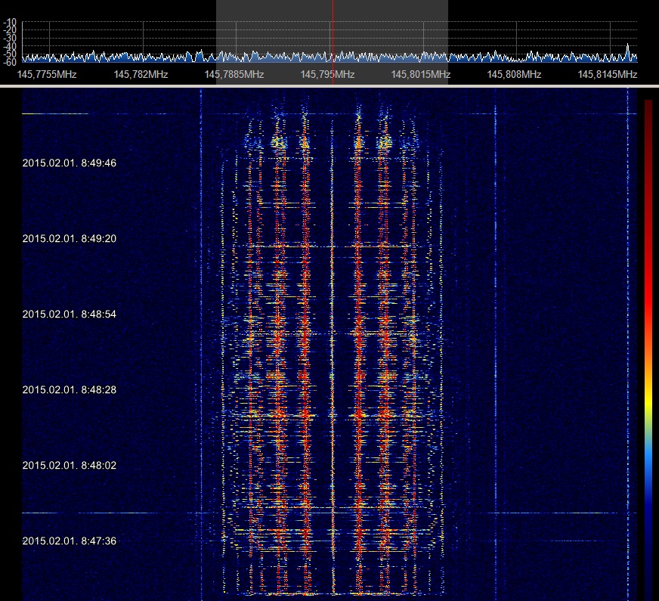Click the 145,782MHz frequency label

pos(141,75)
